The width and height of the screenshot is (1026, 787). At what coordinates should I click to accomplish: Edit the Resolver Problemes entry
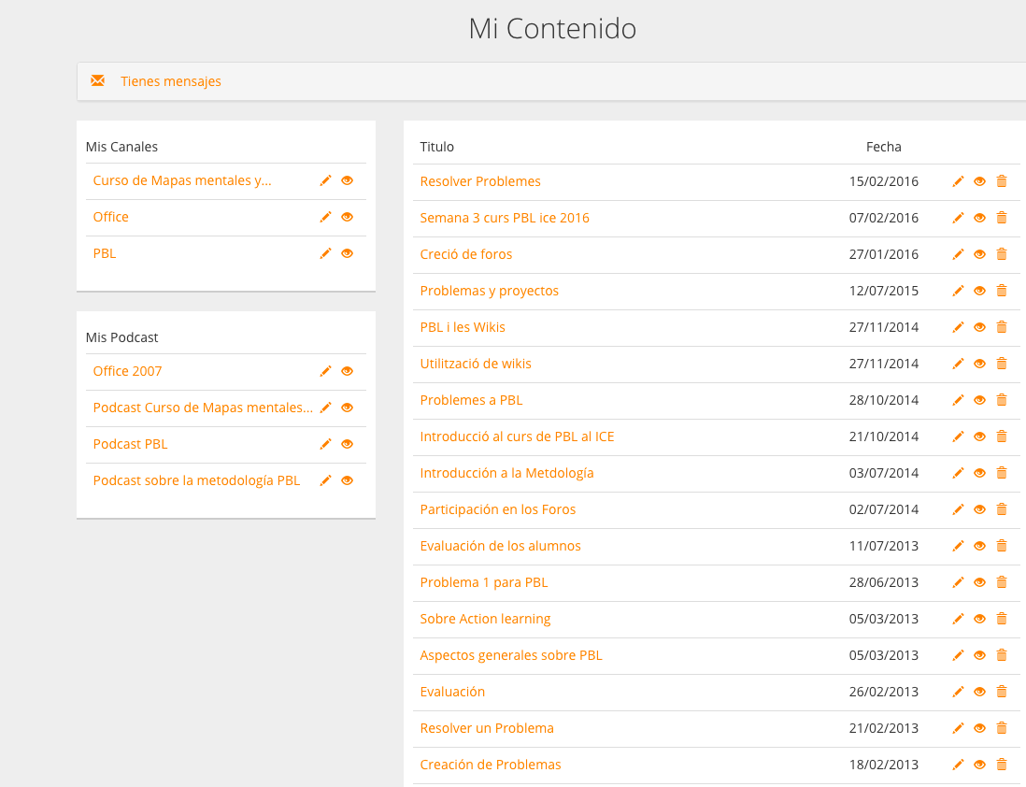coord(958,182)
